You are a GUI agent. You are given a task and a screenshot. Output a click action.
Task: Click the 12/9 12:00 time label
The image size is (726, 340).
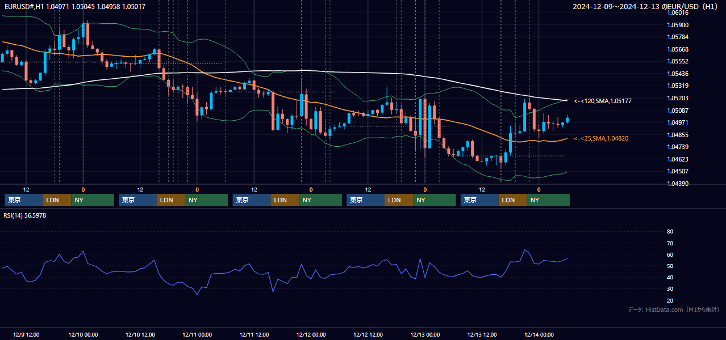pos(26,334)
